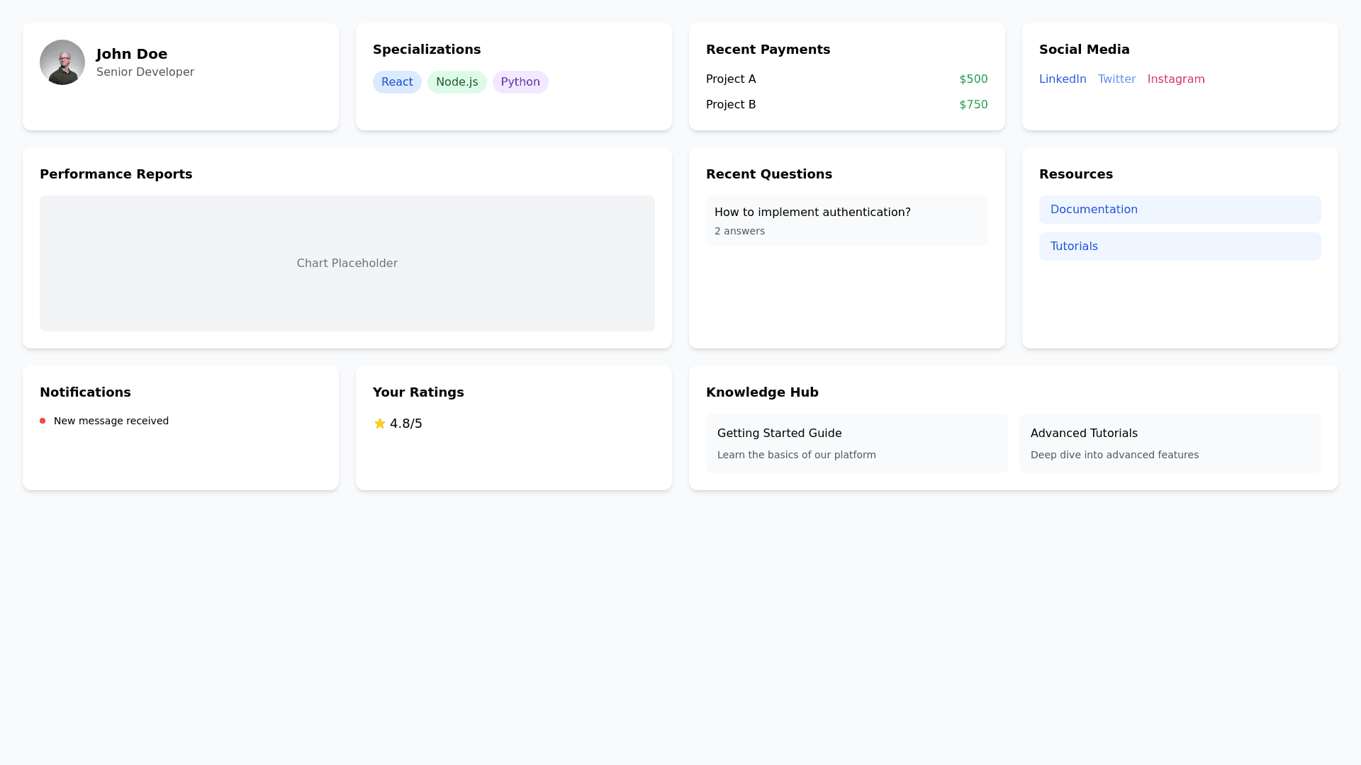Click the Chart Placeholder area
Image resolution: width=1361 pixels, height=765 pixels.
coord(347,263)
